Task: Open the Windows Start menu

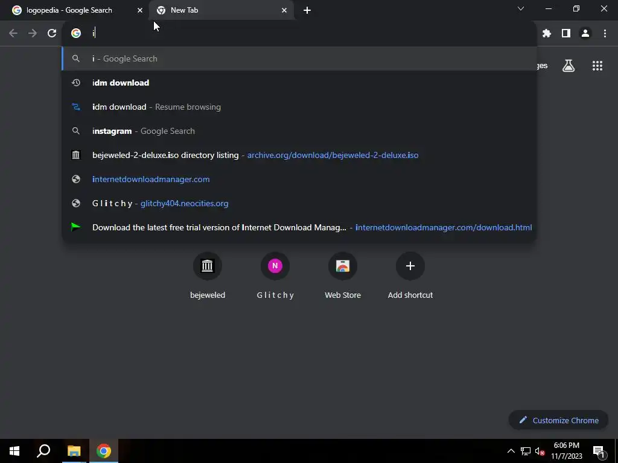Action: (x=14, y=451)
